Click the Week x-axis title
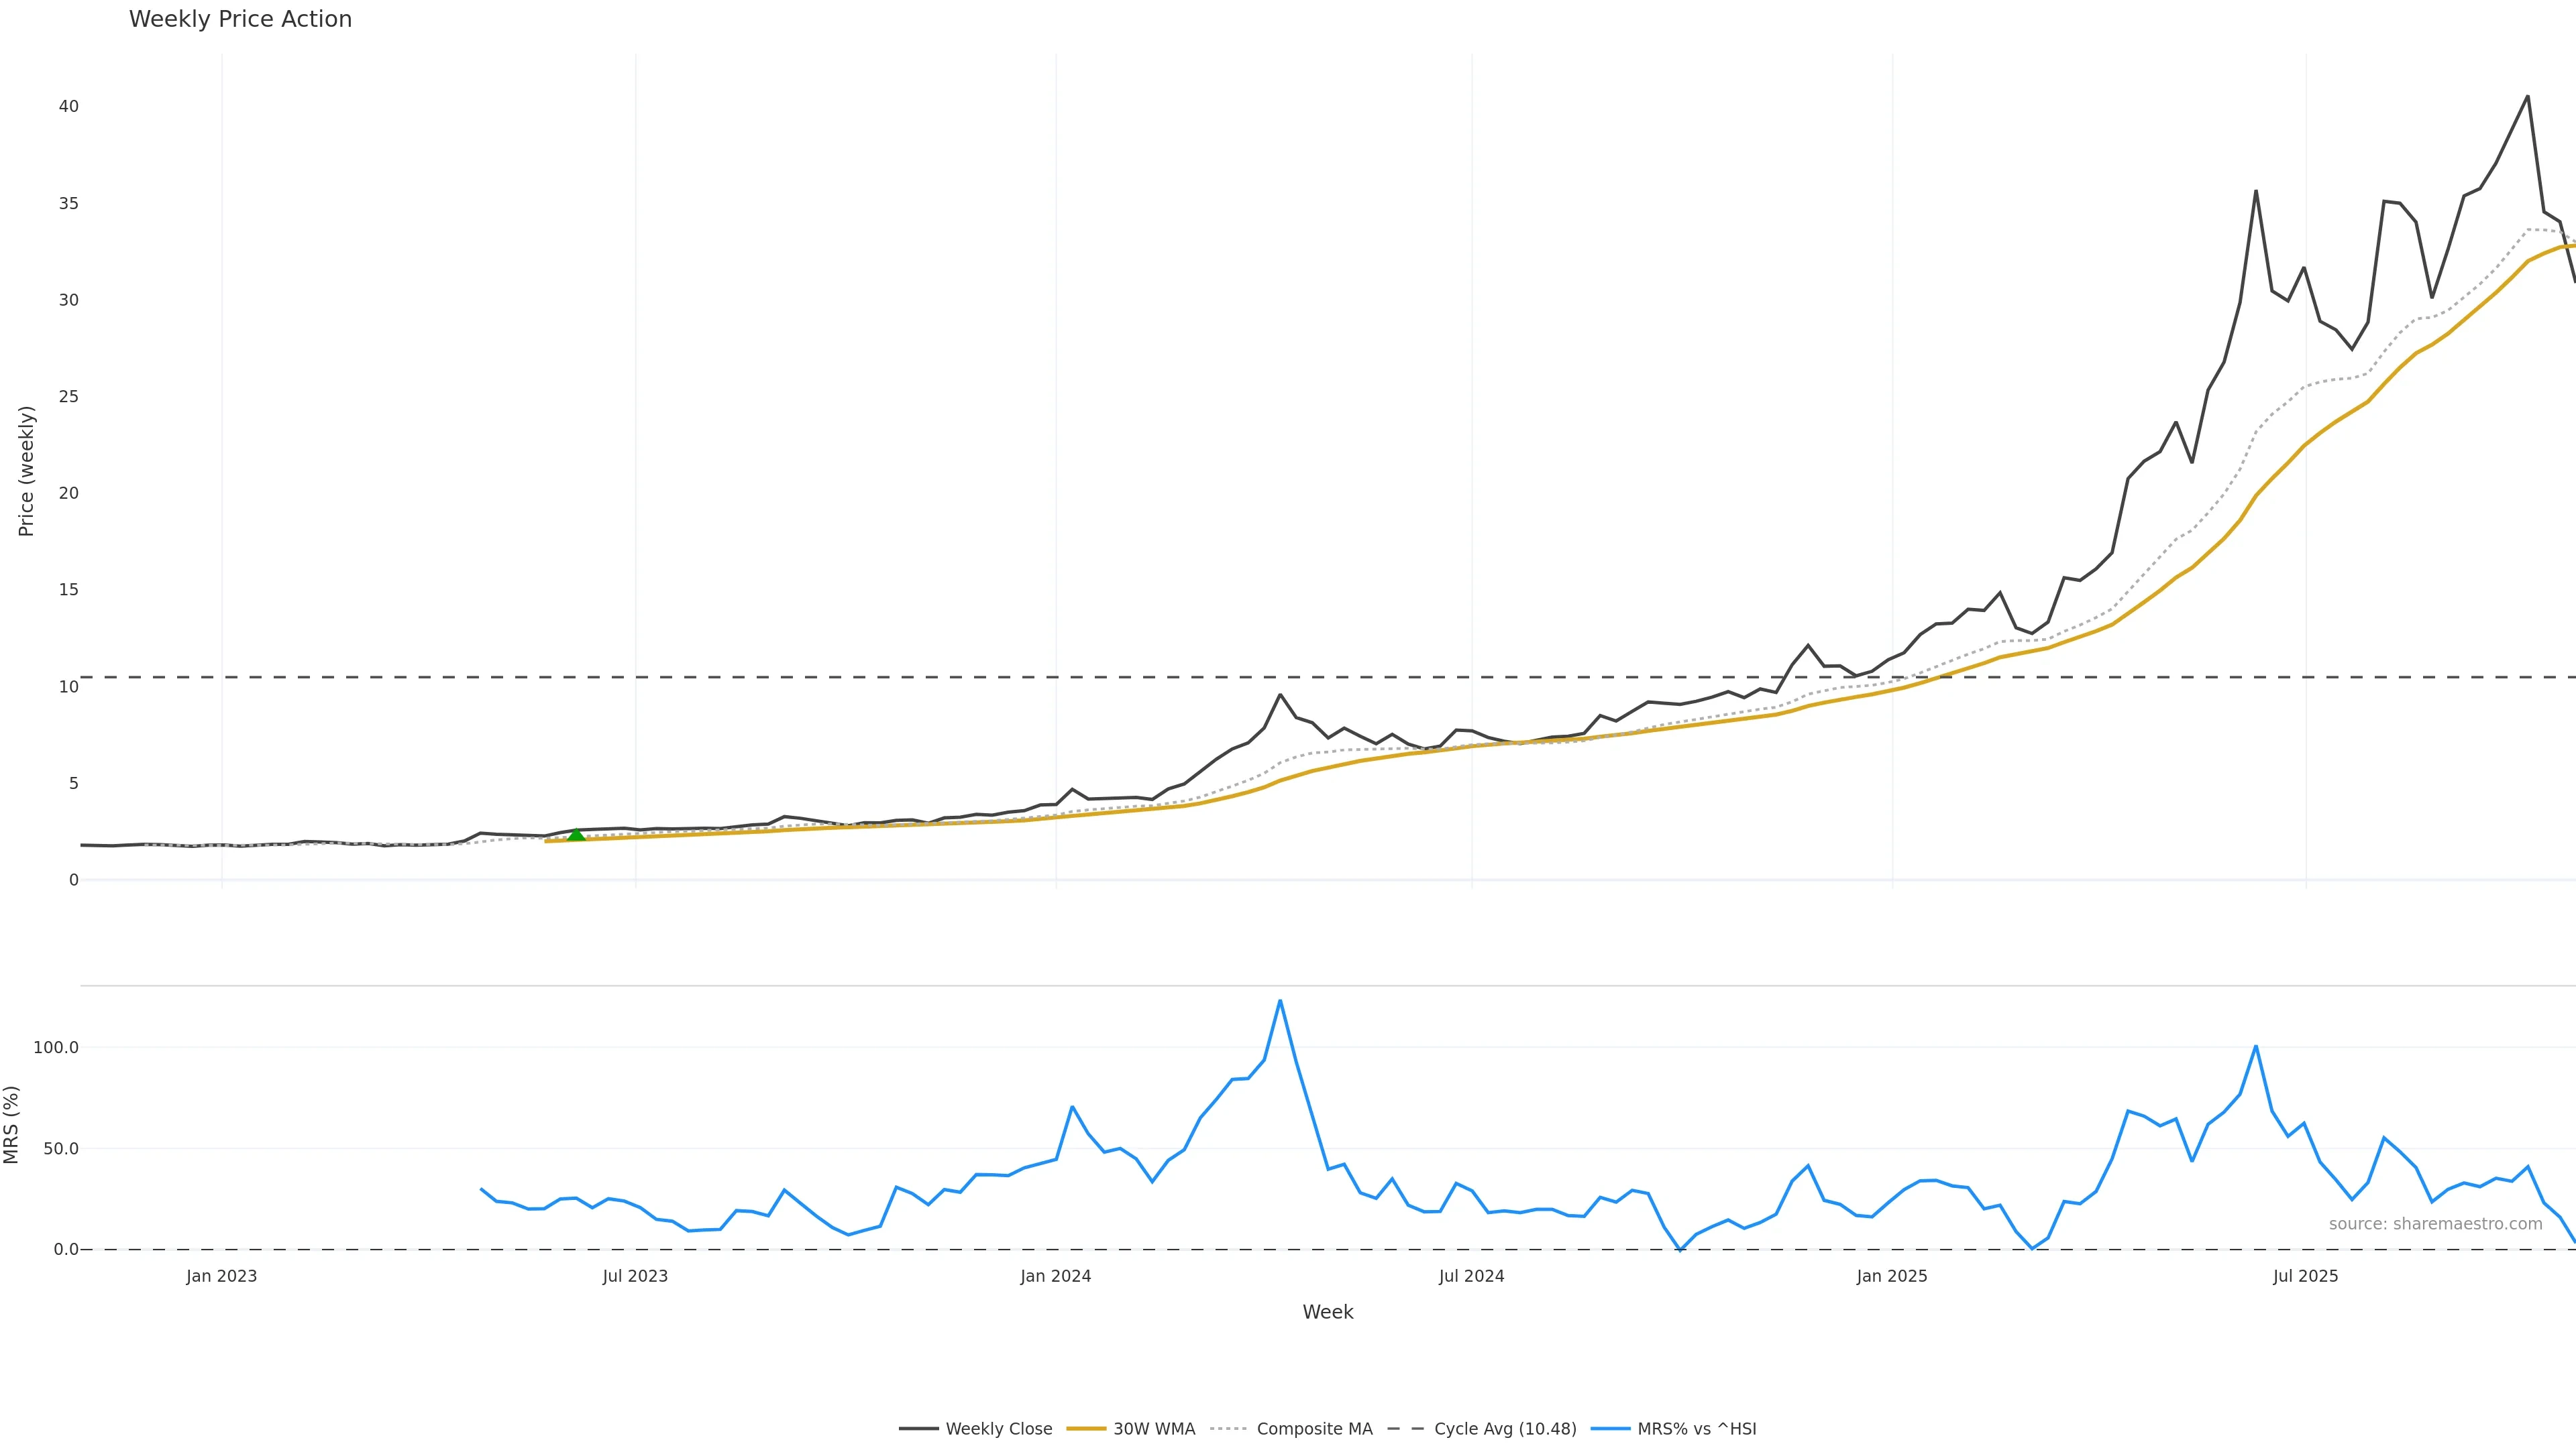 point(1327,1312)
